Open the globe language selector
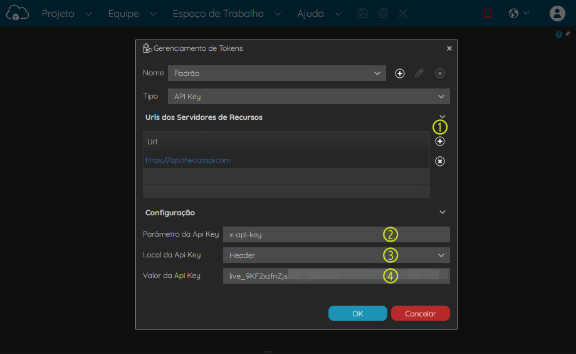Image resolution: width=576 pixels, height=354 pixels. [518, 13]
